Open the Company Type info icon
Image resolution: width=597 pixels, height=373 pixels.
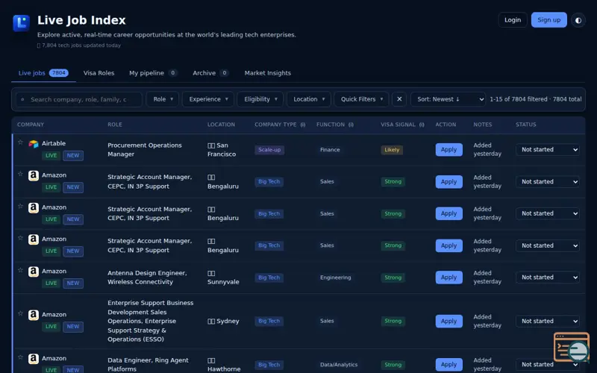(x=303, y=125)
